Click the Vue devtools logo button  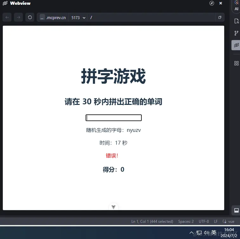point(114,207)
